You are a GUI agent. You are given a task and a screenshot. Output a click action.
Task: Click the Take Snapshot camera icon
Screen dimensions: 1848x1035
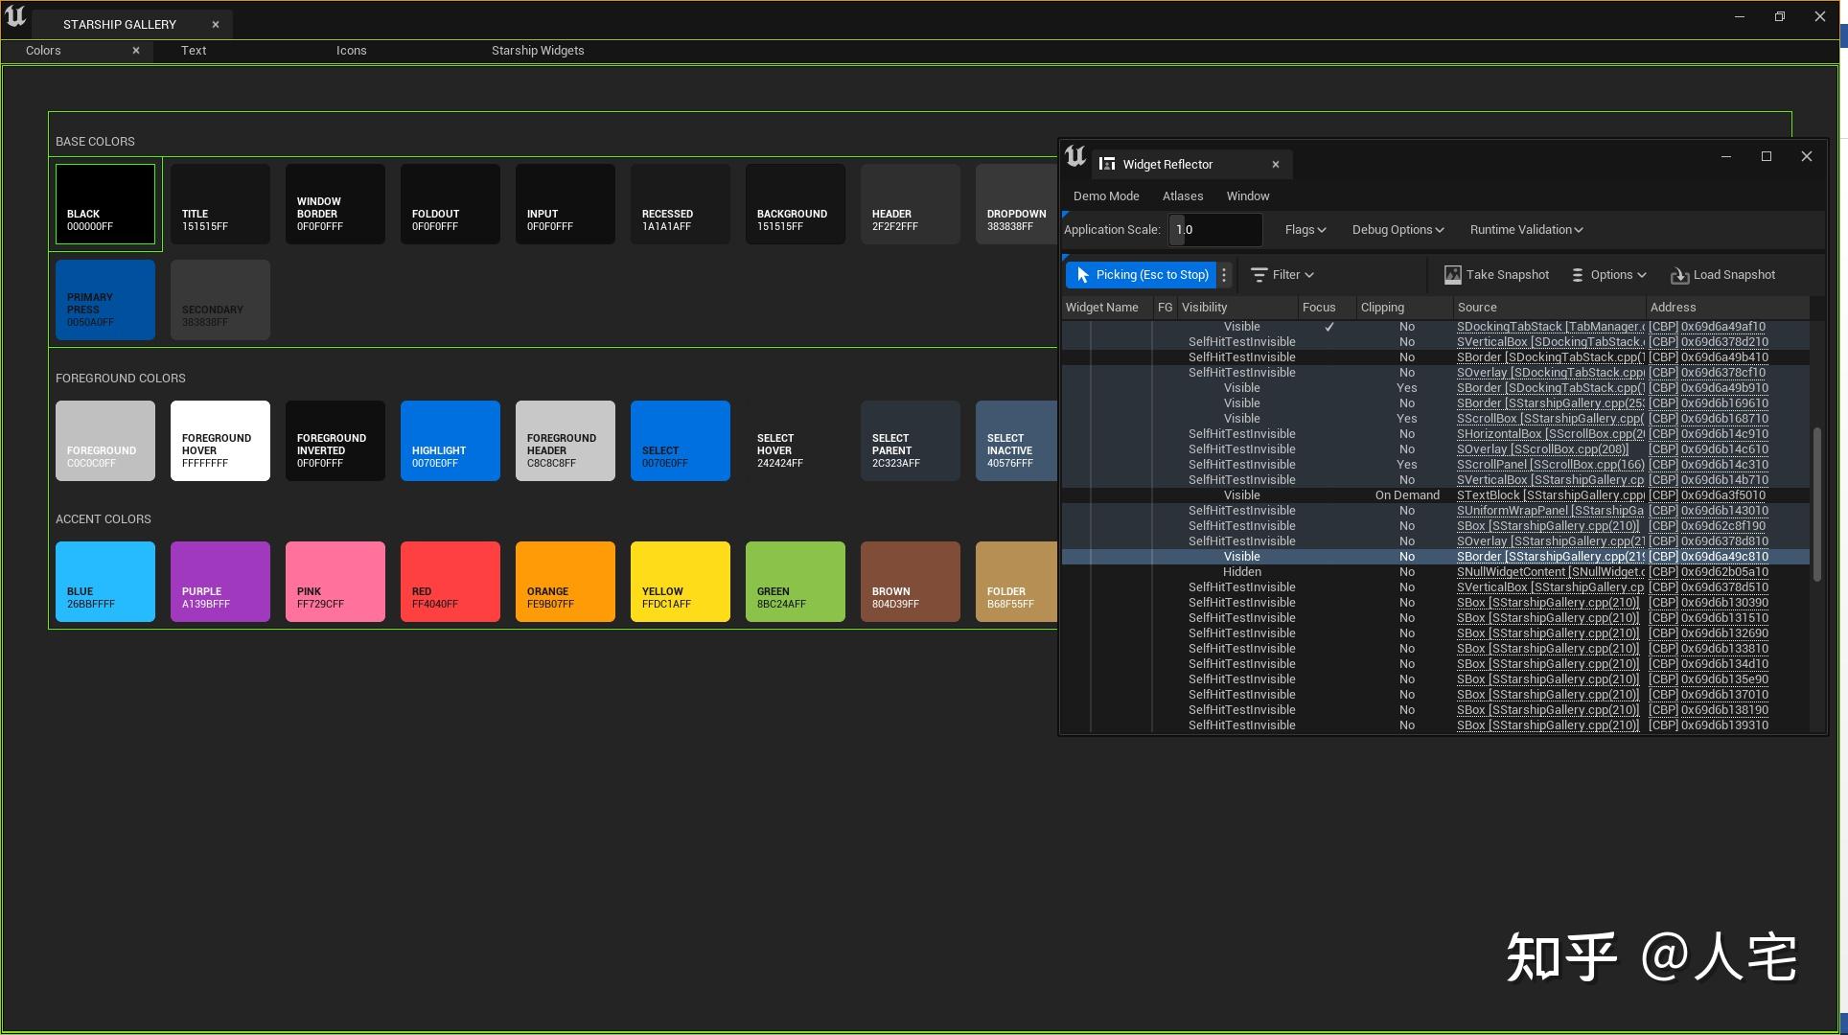[1452, 275]
